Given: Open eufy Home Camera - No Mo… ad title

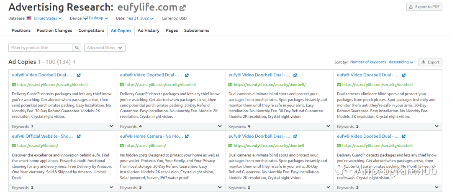Looking at the screenshot, I should click(x=152, y=136).
